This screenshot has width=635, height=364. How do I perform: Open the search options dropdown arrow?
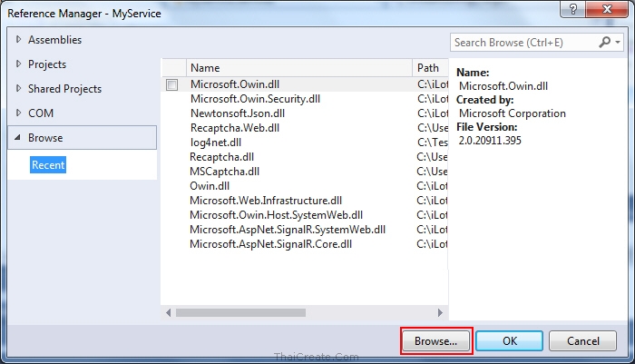[619, 43]
